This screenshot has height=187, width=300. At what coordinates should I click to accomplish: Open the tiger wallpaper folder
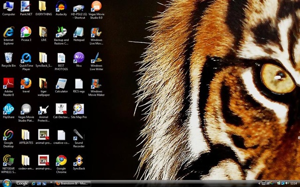coord(44,87)
